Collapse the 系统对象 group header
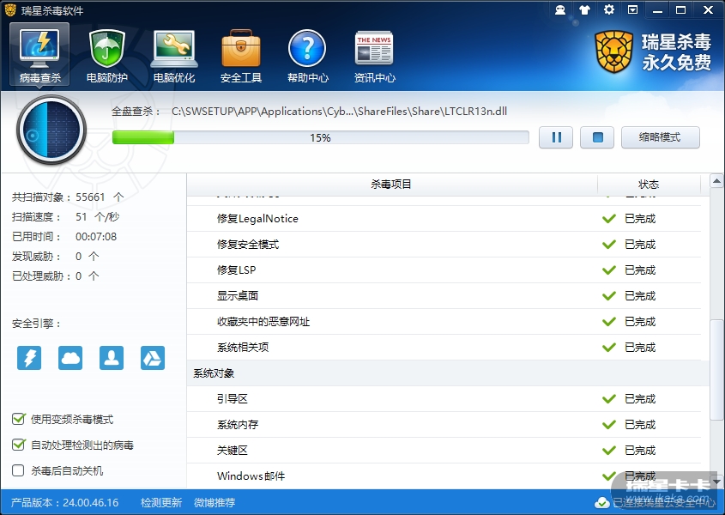The width and height of the screenshot is (725, 515). (x=448, y=373)
